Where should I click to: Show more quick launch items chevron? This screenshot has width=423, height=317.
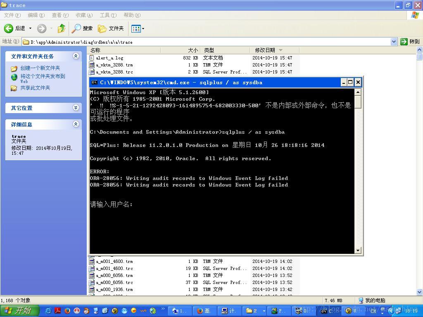[x=163, y=309]
